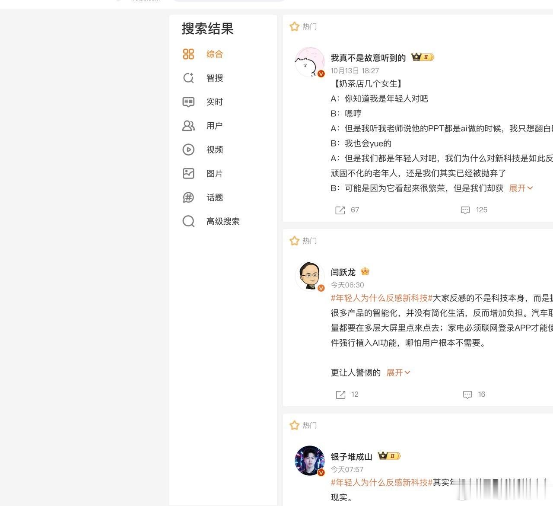This screenshot has width=553, height=506.
Task: Switch to the 综合 tab label
Action: [x=215, y=54]
